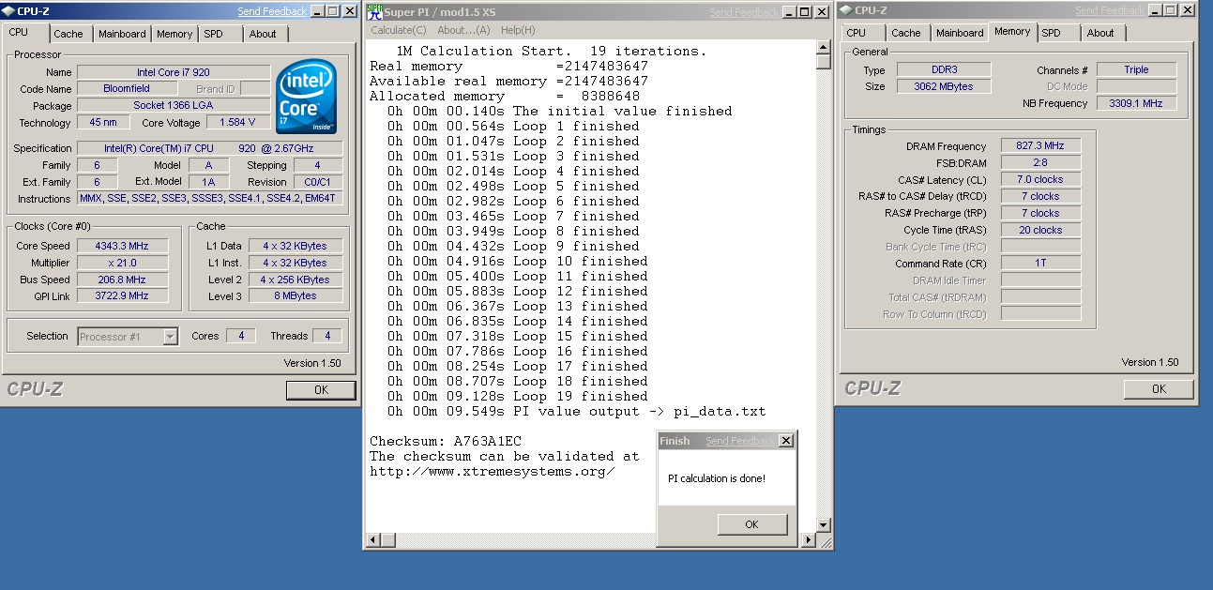Click the Code Name field showing Bloomfield

(126, 89)
